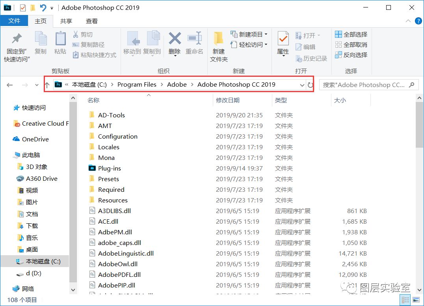The width and height of the screenshot is (424, 306).
Task: Switch to Details view in status bar
Action: pyautogui.click(x=405, y=300)
